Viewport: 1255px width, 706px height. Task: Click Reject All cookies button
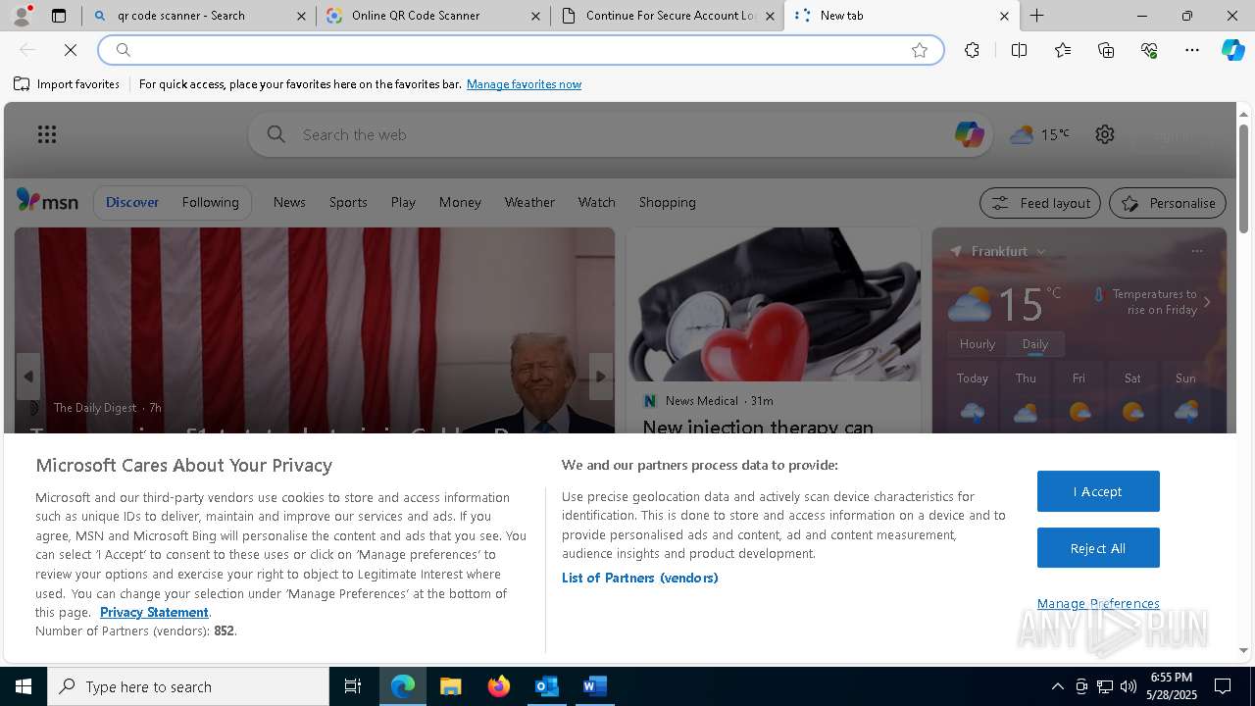point(1098,548)
